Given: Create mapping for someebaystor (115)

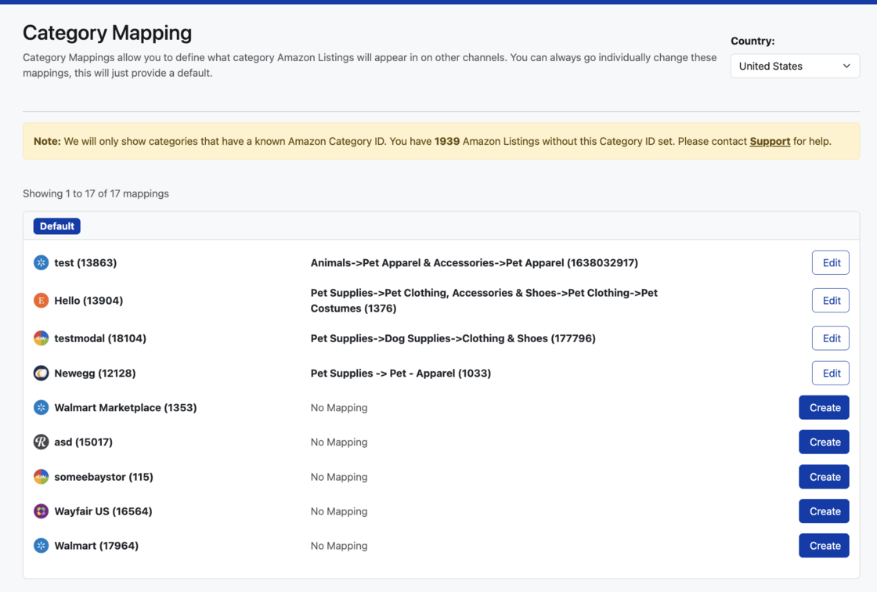Looking at the screenshot, I should click(x=824, y=477).
